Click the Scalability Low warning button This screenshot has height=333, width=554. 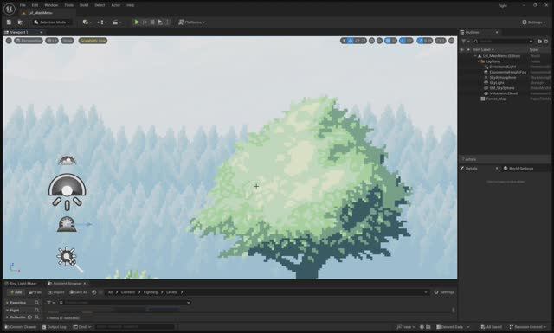[93, 41]
